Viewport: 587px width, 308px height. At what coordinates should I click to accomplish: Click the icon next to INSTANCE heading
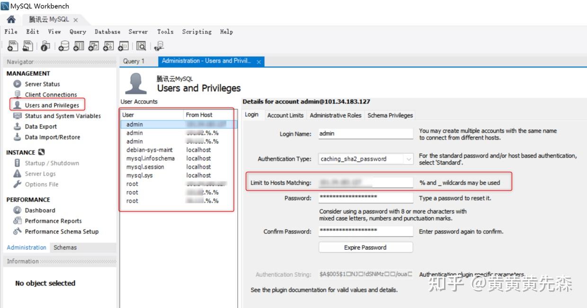(41, 152)
